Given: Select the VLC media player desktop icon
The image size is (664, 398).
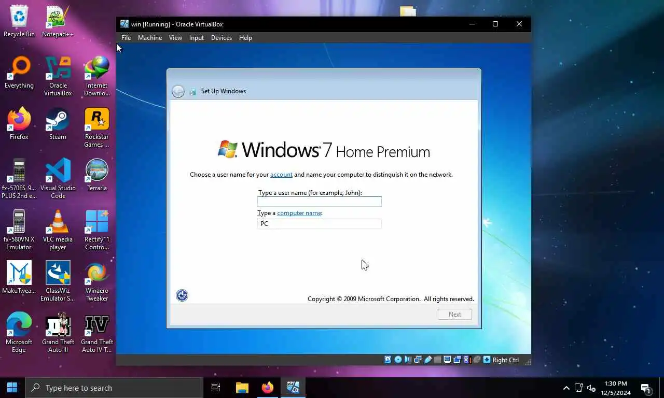Looking at the screenshot, I should pos(58,230).
